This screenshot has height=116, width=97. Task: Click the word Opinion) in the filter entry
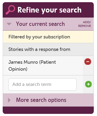click(x=18, y=69)
